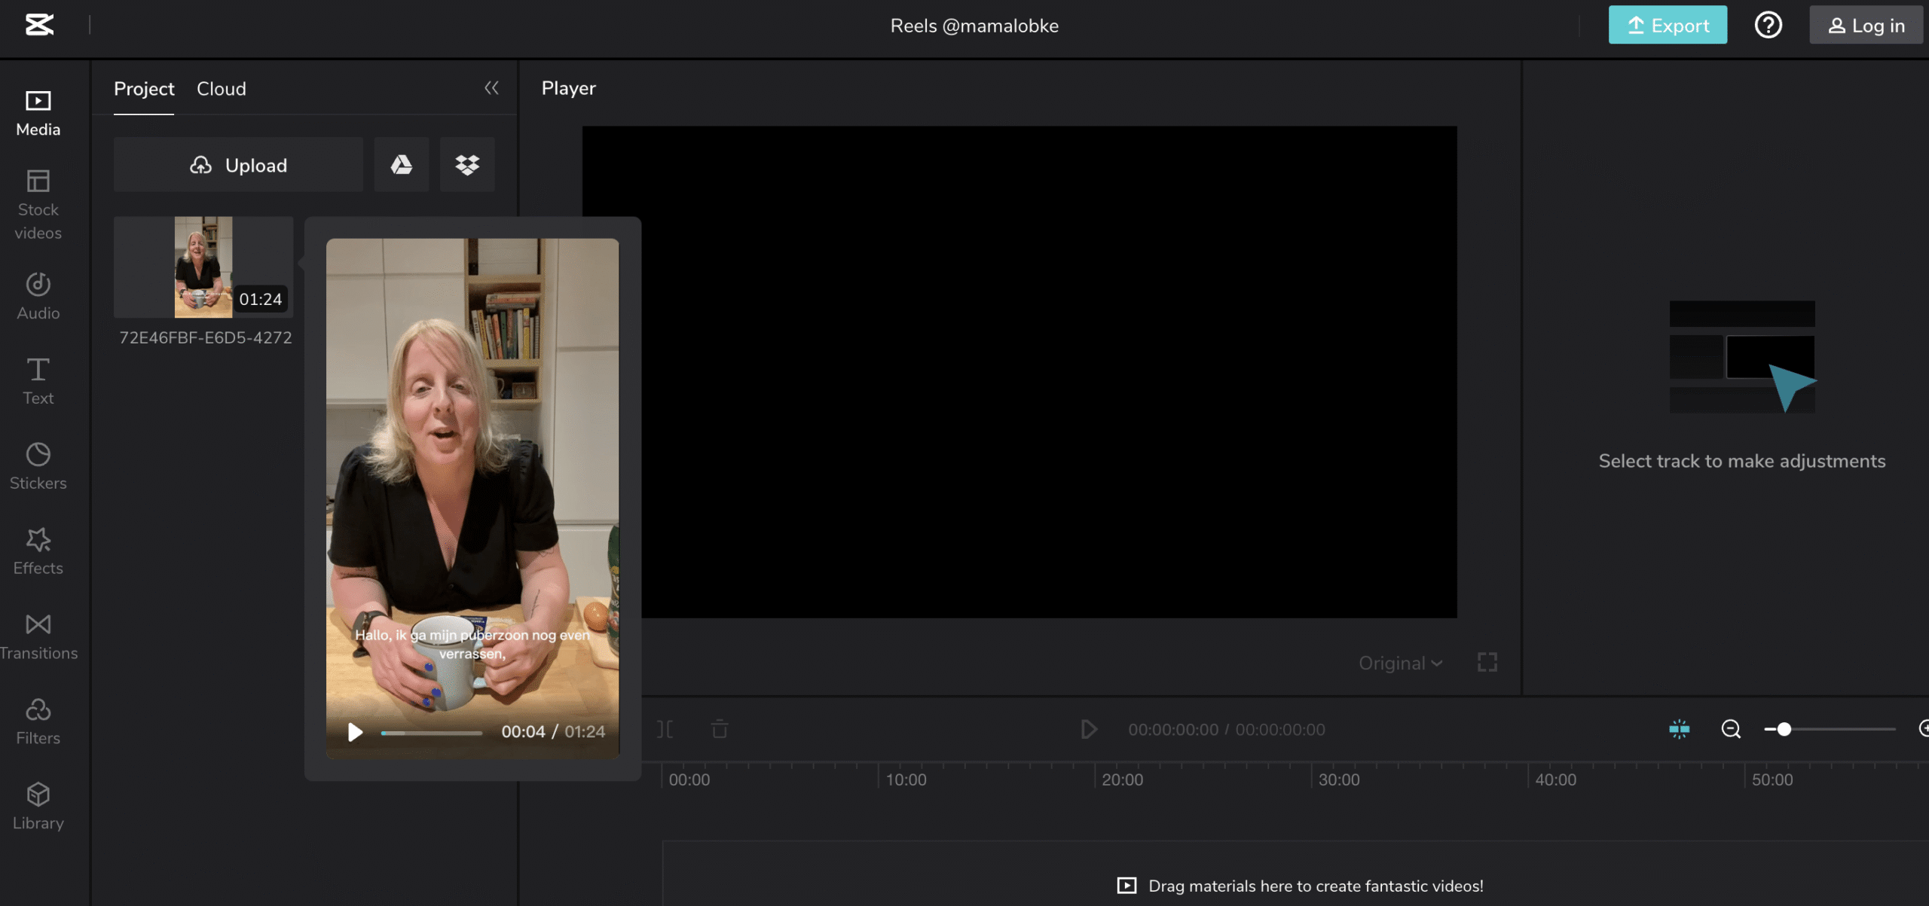
Task: Open the Transitions panel
Action: tap(38, 636)
